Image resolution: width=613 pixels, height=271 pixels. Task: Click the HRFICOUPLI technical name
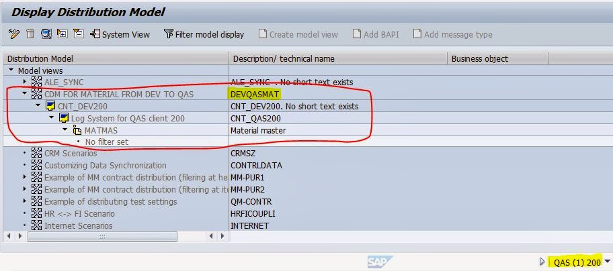point(253,214)
